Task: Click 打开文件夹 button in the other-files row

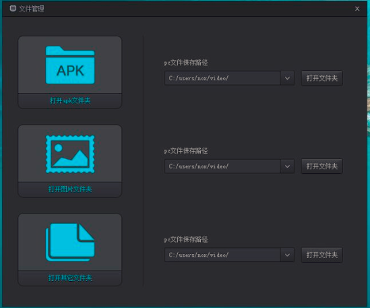Action: pyautogui.click(x=322, y=255)
